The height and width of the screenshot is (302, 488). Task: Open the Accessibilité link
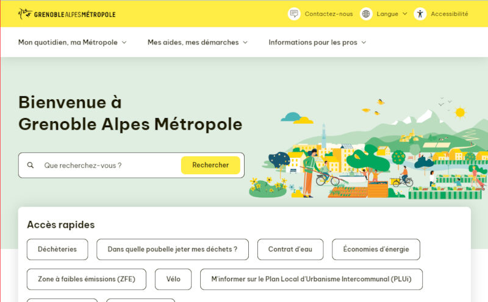[x=450, y=14]
